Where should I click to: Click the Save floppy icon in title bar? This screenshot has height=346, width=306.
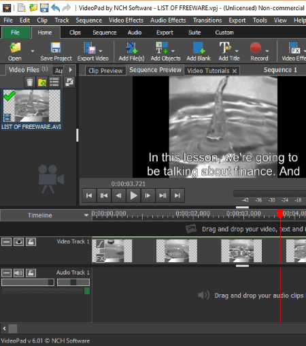coord(44,7)
